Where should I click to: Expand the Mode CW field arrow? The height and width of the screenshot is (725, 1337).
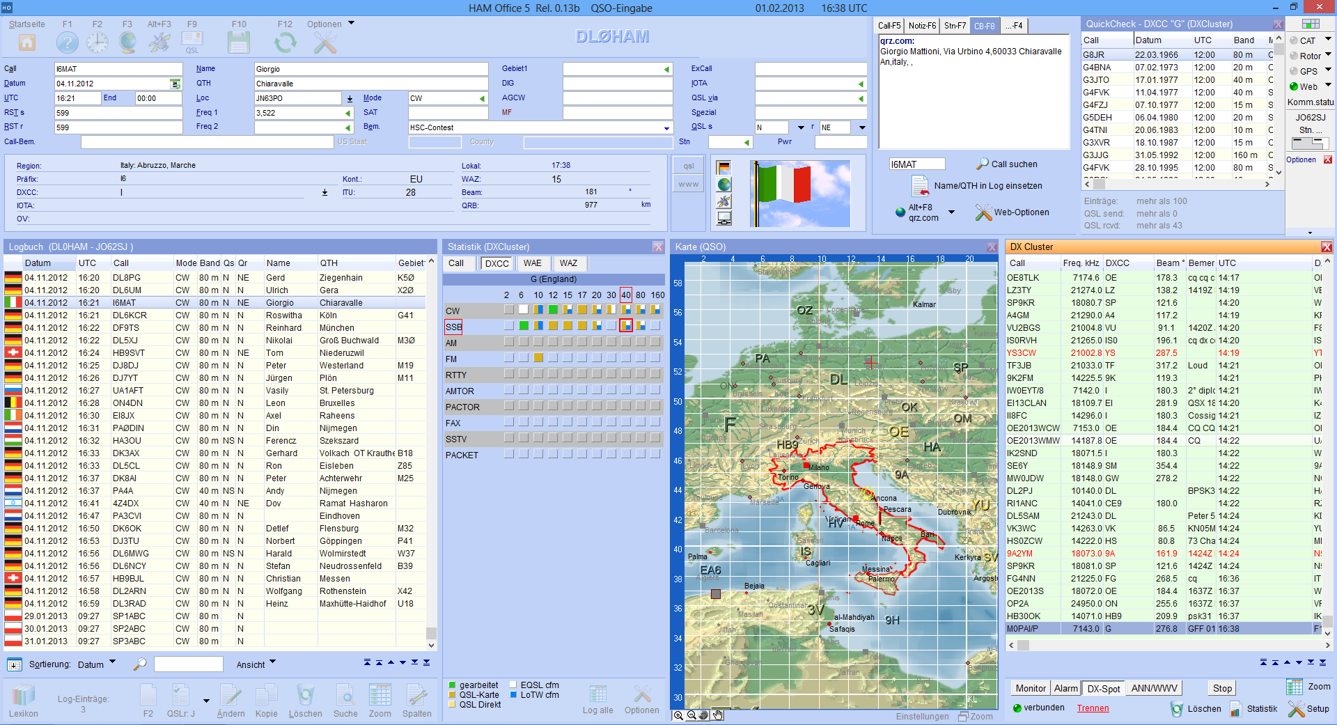pos(482,98)
